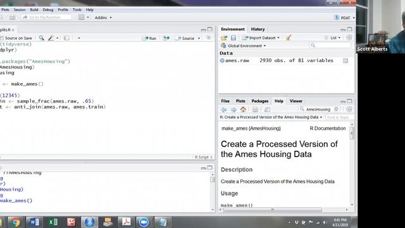The image size is (405, 228).
Task: Refresh the help topic
Action: 349,110
